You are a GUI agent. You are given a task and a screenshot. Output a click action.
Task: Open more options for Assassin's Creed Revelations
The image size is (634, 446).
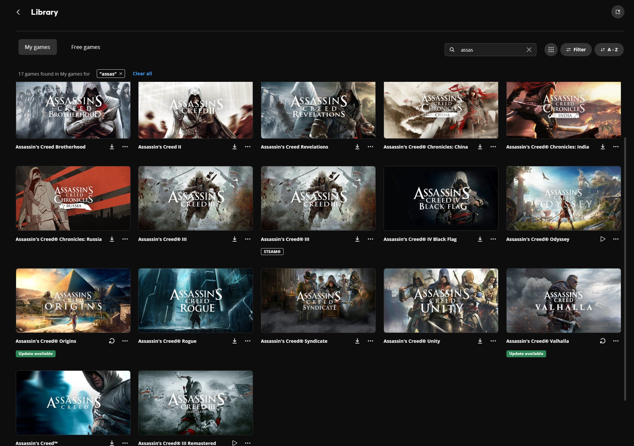370,147
